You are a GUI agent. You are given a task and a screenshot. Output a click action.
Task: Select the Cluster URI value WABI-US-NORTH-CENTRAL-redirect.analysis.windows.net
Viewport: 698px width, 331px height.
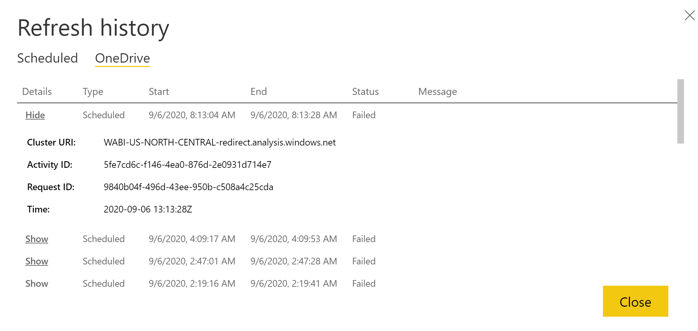(220, 143)
